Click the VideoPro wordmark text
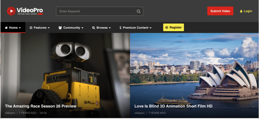 [x=30, y=10]
